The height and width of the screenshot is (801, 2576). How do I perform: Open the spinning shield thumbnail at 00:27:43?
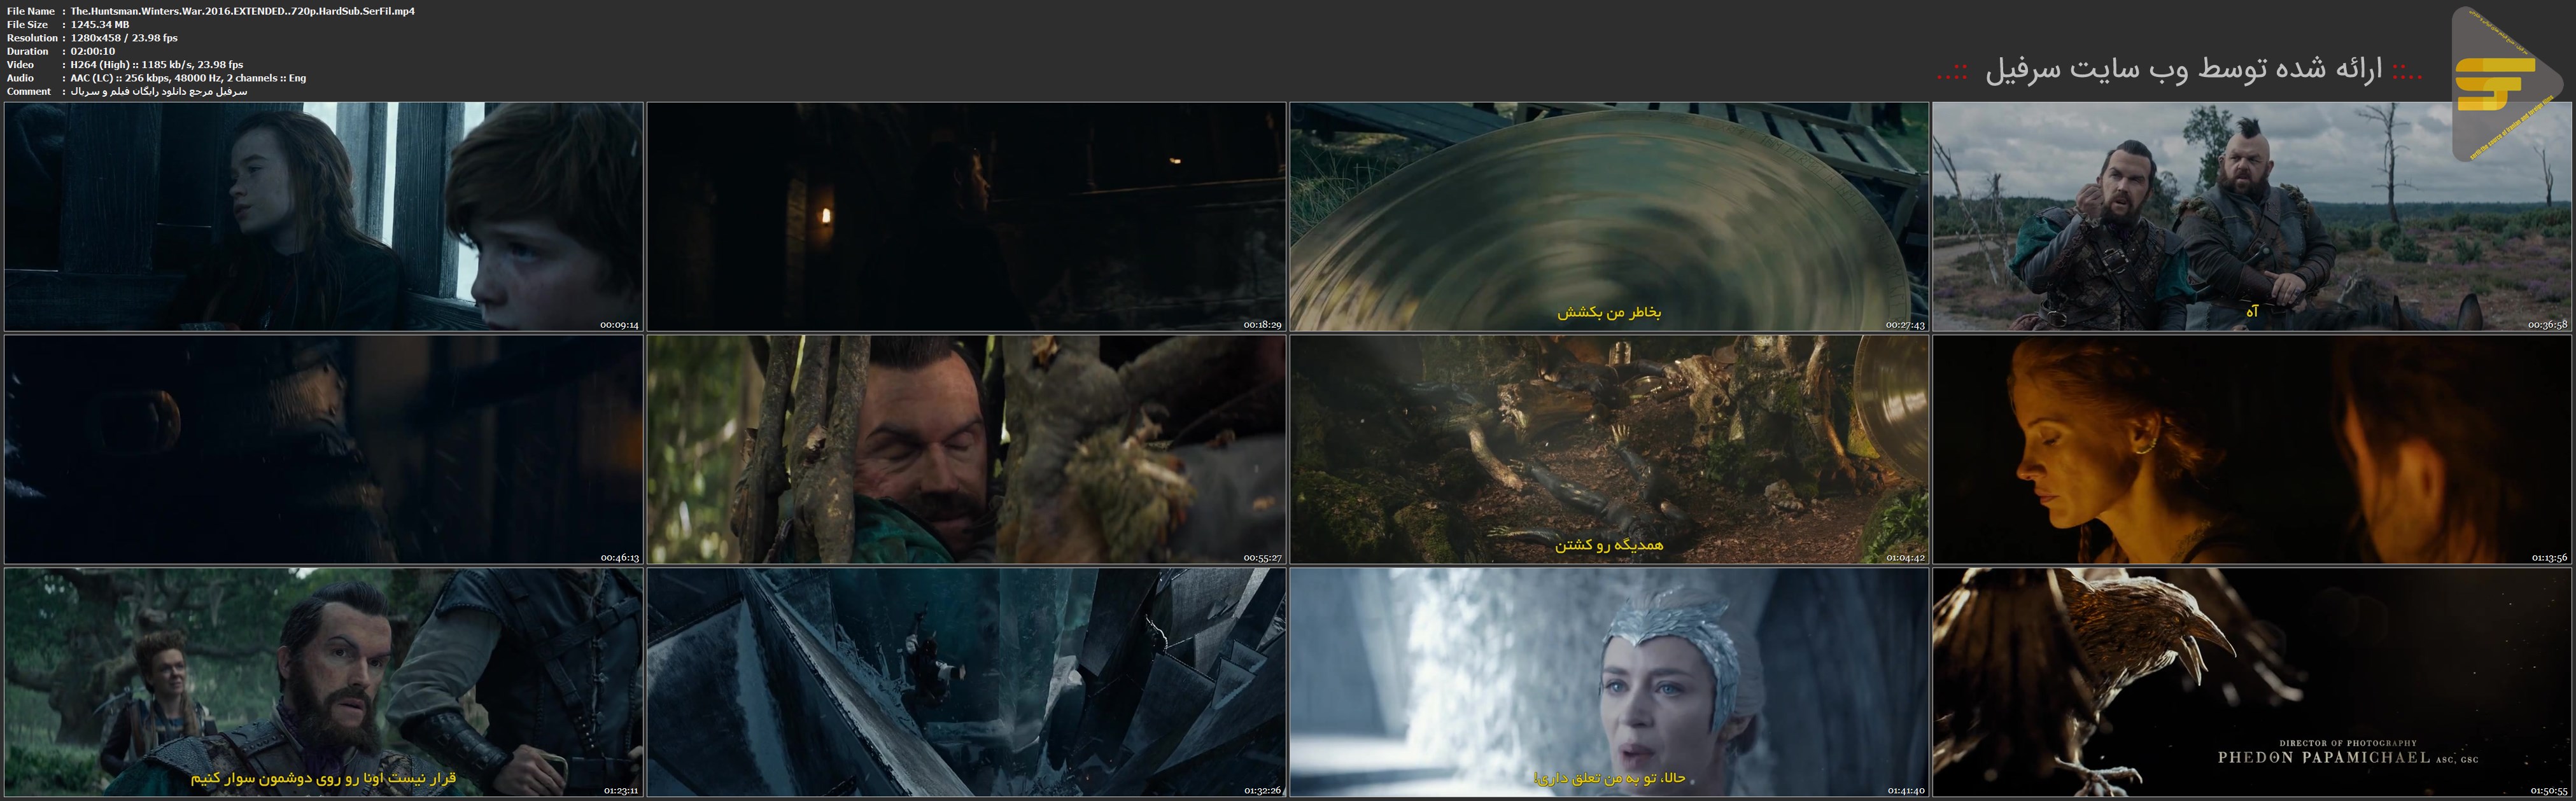point(1609,217)
